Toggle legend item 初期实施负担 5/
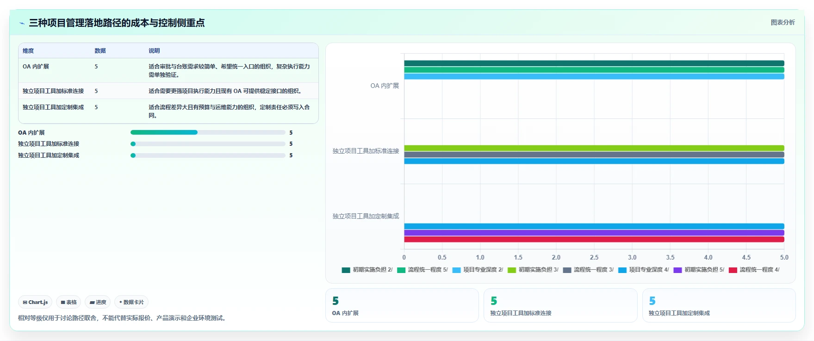814x341 pixels. [x=699, y=270]
